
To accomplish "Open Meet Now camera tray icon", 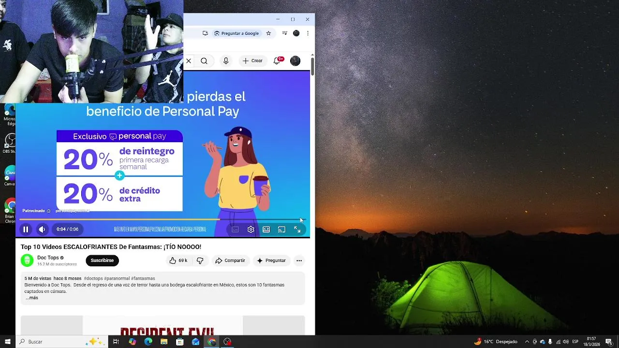I will pyautogui.click(x=534, y=342).
